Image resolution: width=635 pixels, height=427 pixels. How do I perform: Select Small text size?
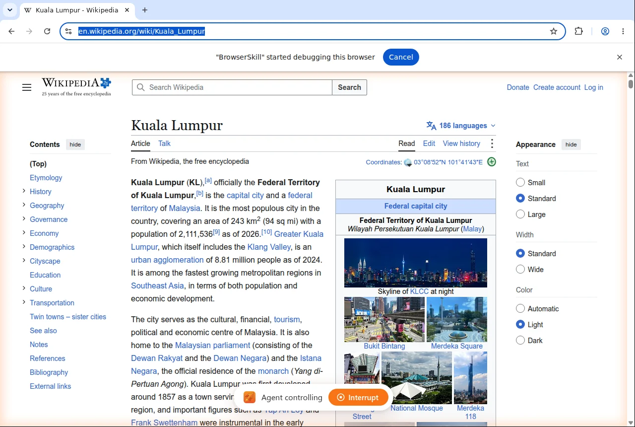click(x=520, y=183)
